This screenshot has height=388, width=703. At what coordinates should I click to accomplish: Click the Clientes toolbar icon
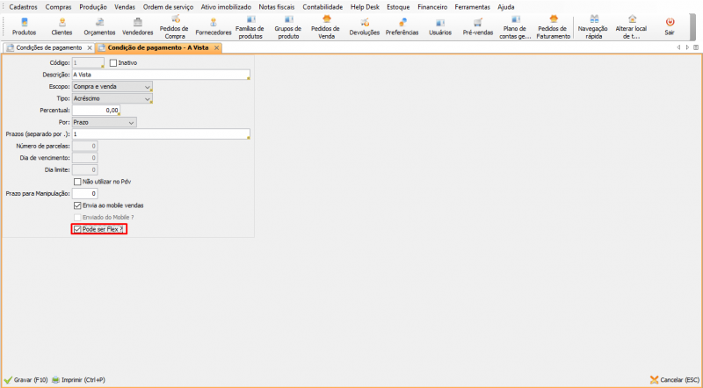coord(62,25)
